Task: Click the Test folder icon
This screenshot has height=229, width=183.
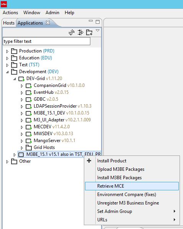Action: (x=14, y=65)
